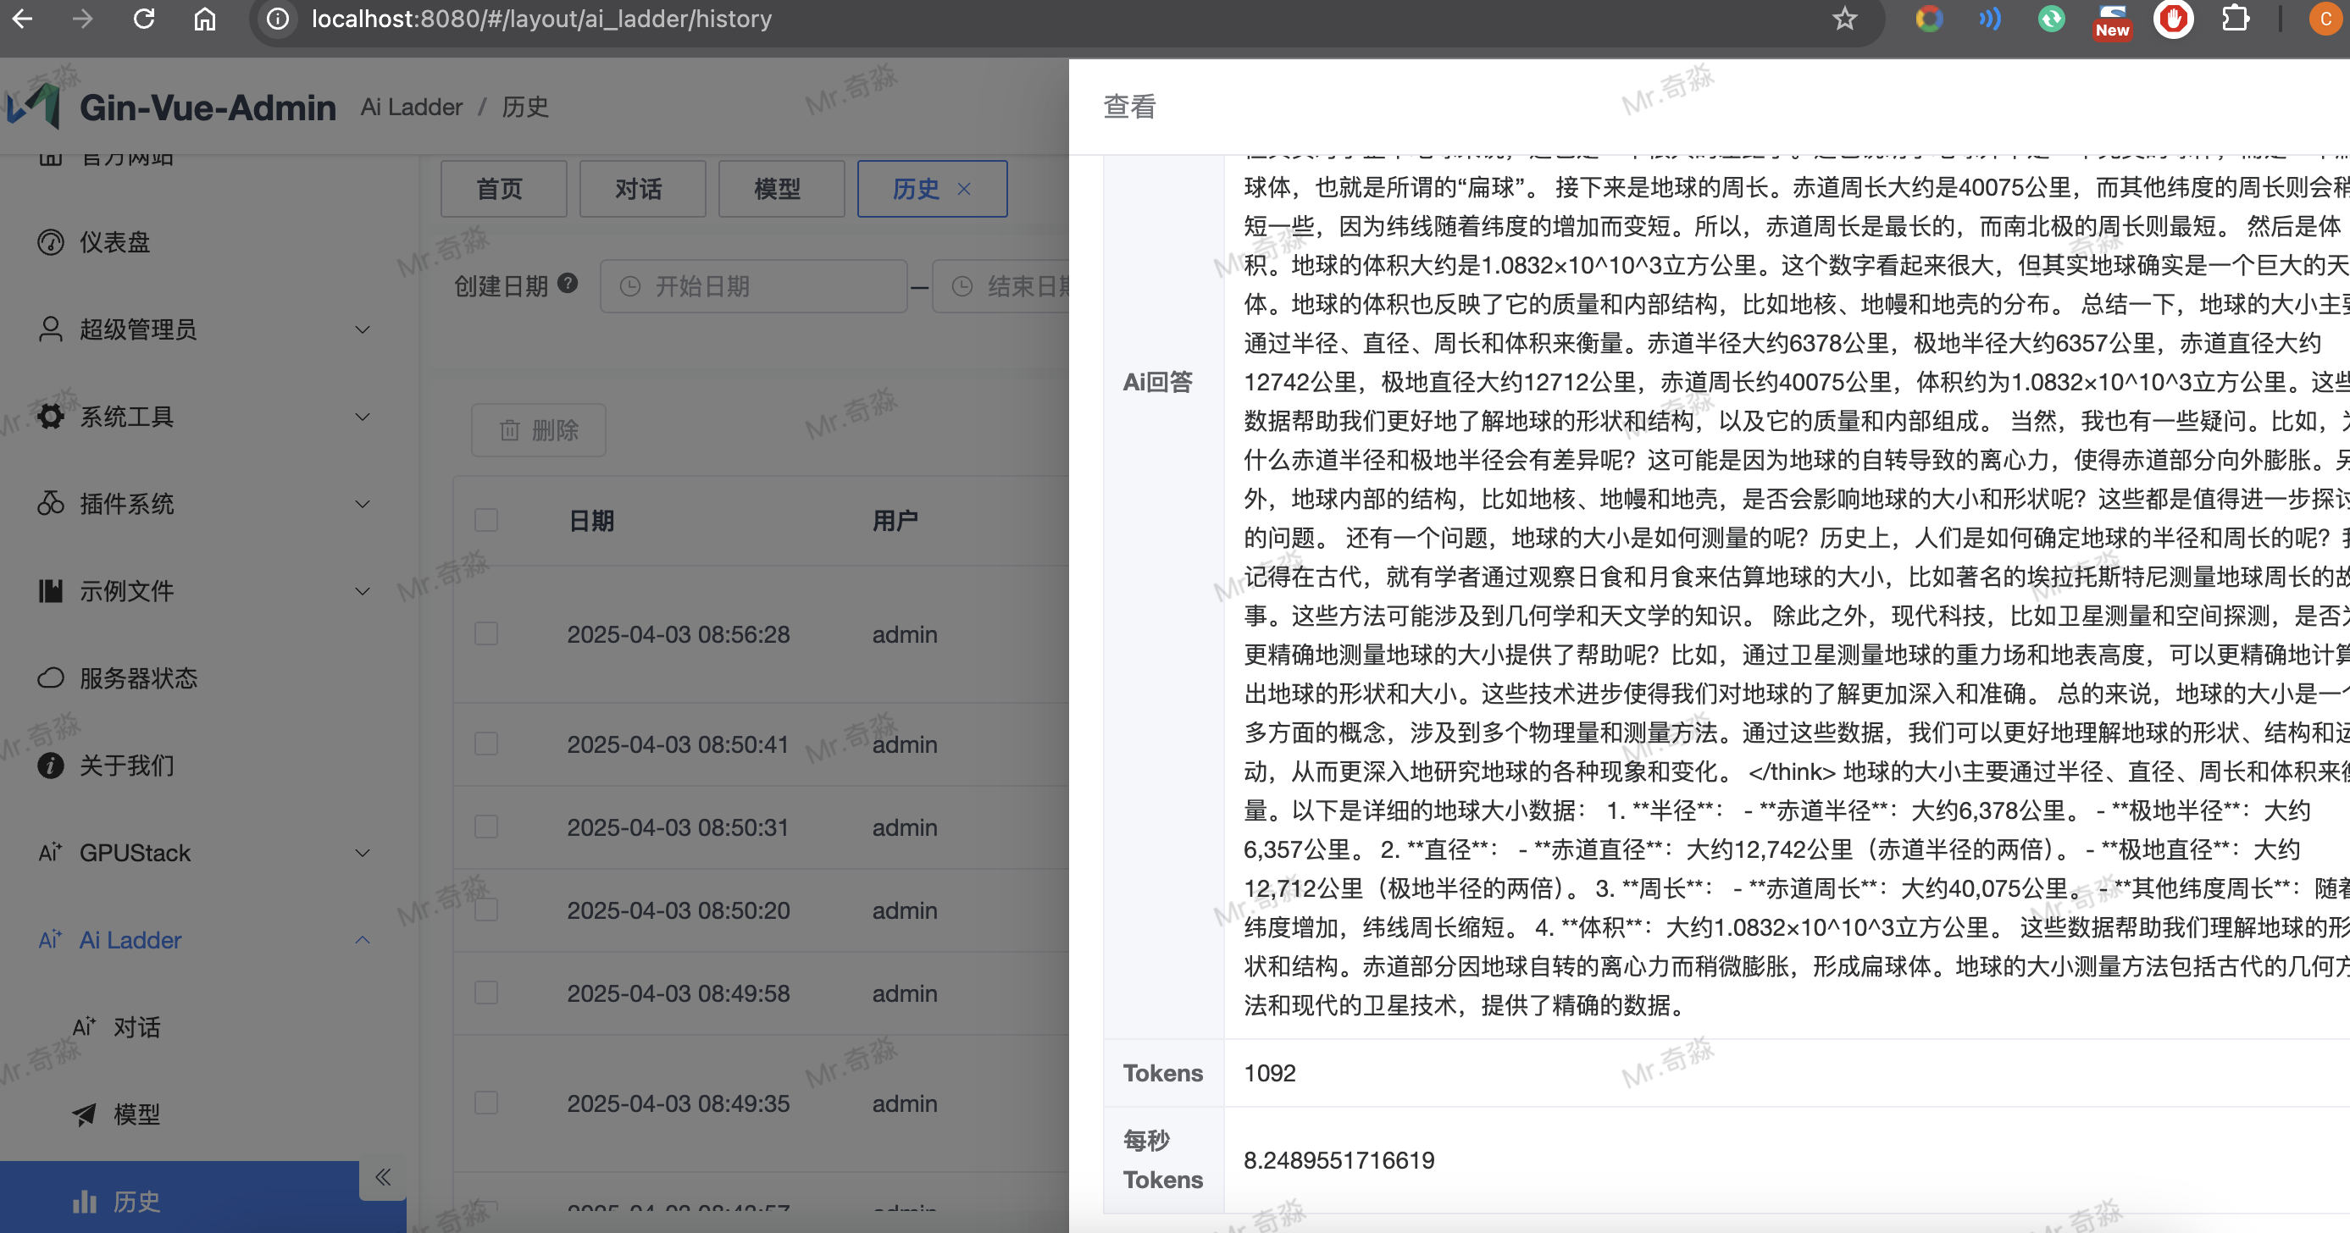Click the sidebar collapse double-chevron icon
Screen dimensions: 2350x1233
coord(383,1176)
